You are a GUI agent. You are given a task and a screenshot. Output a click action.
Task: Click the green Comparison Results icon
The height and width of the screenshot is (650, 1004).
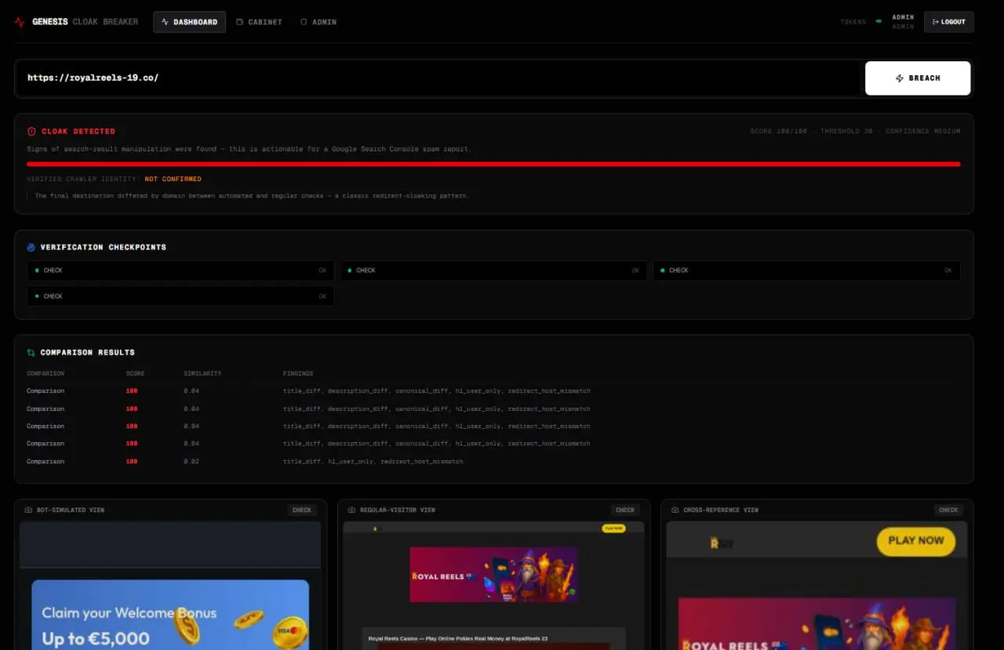pos(31,353)
